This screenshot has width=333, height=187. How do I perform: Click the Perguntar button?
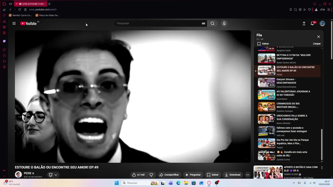193,175
